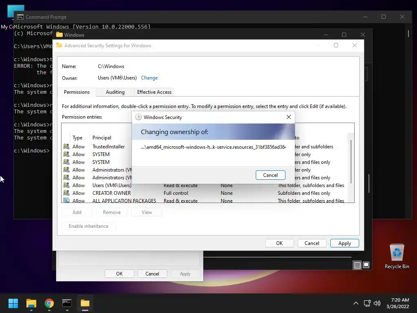Show hidden system tray icons
This screenshot has height=313, width=417.
coord(356,303)
